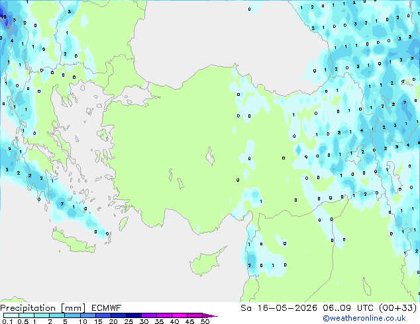Click the 0.1–0.5 mm legend color swatch
The width and height of the screenshot is (420, 324).
pos(11,315)
